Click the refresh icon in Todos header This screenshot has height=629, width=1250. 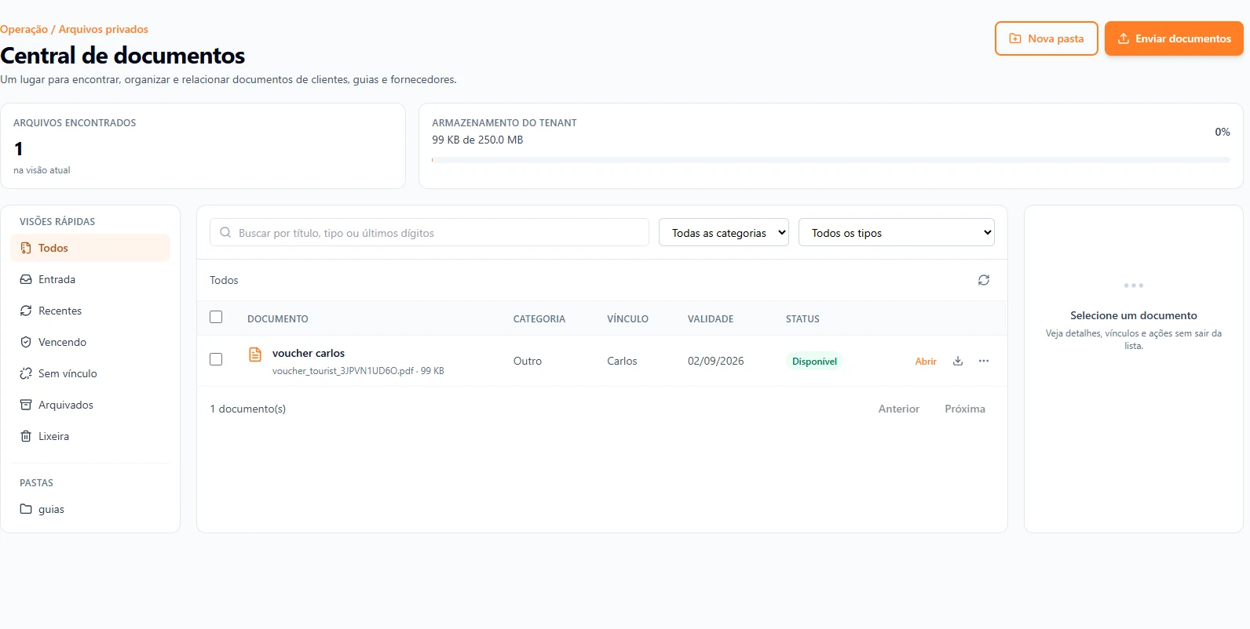tap(984, 280)
